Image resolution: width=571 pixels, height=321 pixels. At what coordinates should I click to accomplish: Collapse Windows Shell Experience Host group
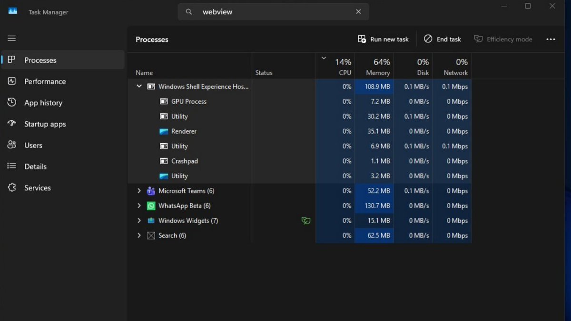click(139, 87)
